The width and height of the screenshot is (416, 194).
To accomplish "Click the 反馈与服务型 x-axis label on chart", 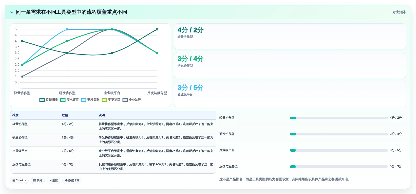I will [x=157, y=93].
